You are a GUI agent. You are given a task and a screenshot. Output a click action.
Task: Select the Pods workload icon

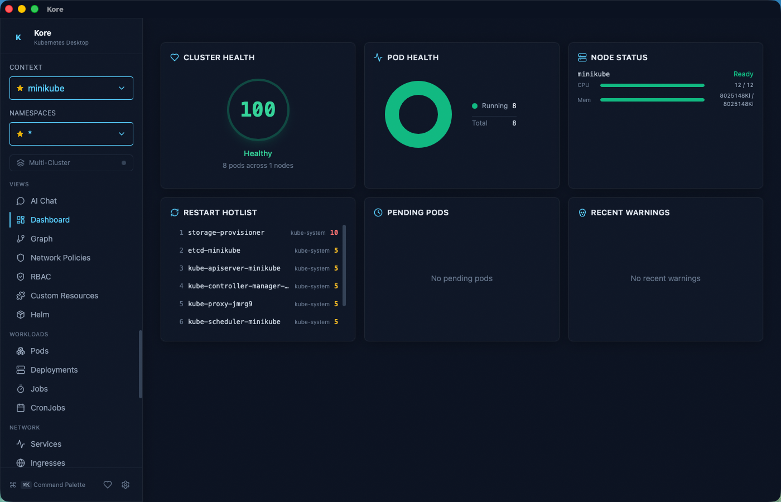pyautogui.click(x=20, y=351)
